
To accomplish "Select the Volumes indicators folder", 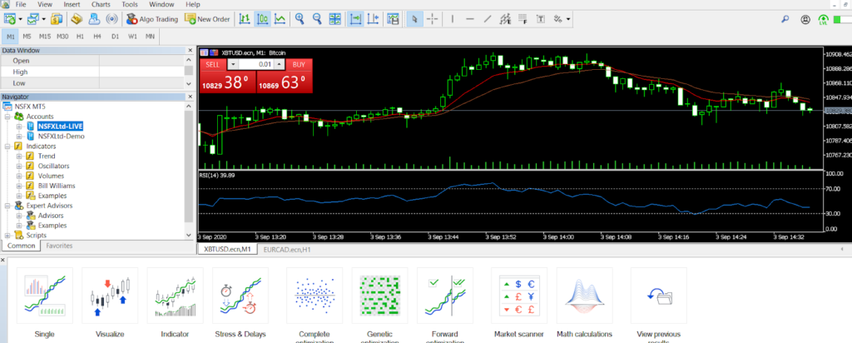I will click(51, 176).
